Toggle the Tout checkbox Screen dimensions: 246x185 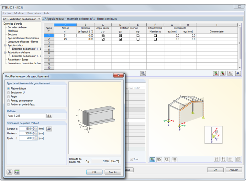point(131,159)
